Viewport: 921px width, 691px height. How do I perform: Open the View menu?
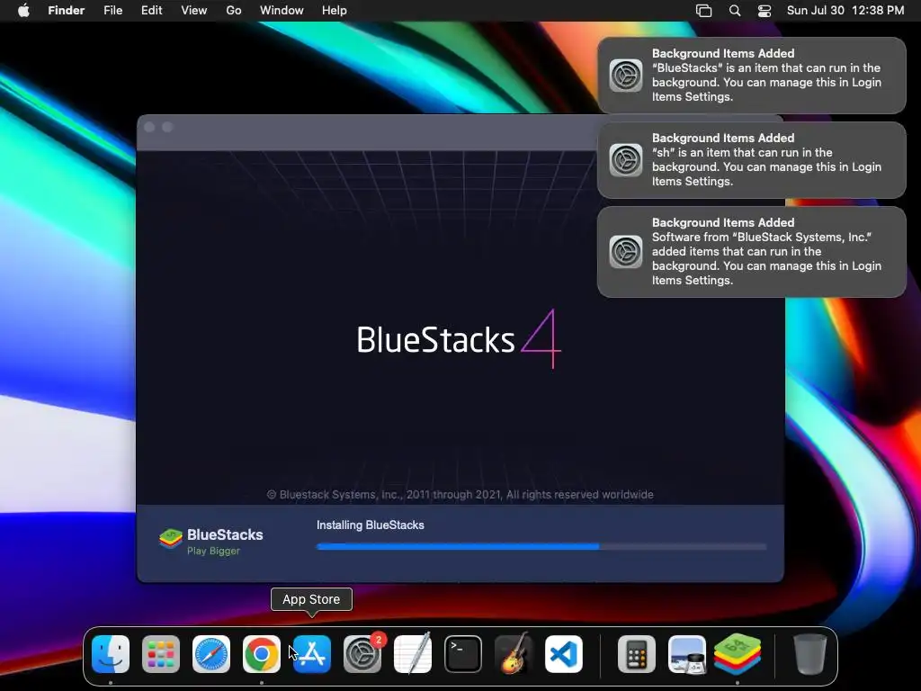pos(194,11)
